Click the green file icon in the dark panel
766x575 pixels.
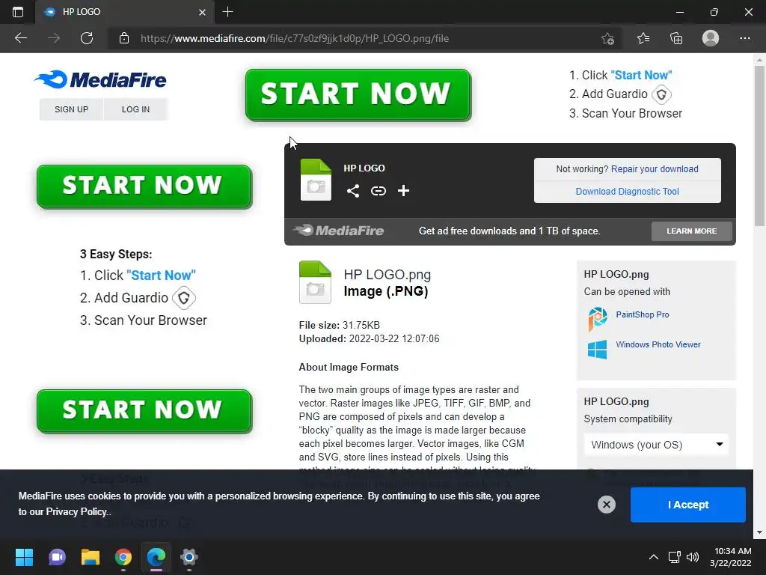(316, 180)
